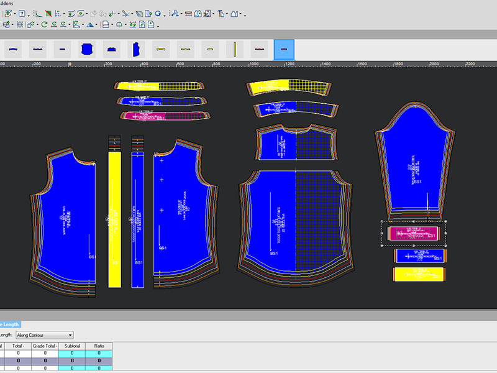This screenshot has width=497, height=373.
Task: Select the large blue bodice thumbnail in the piece bar
Action: click(x=86, y=48)
